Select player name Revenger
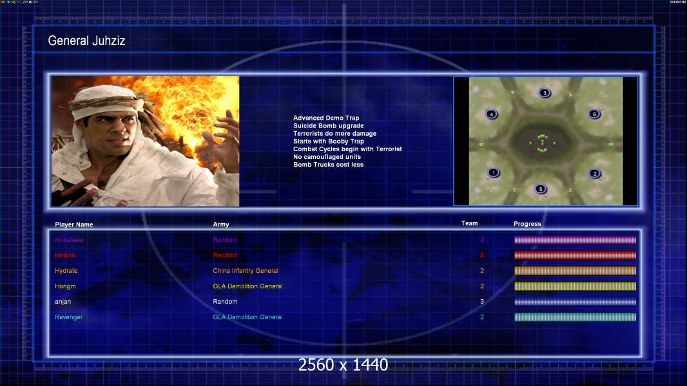The height and width of the screenshot is (386, 687). (69, 317)
